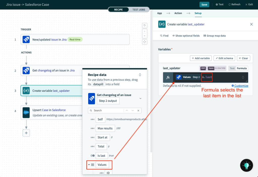The width and height of the screenshot is (258, 177).
Task: Select the Setup breadcrumb step
Action: point(198,13)
